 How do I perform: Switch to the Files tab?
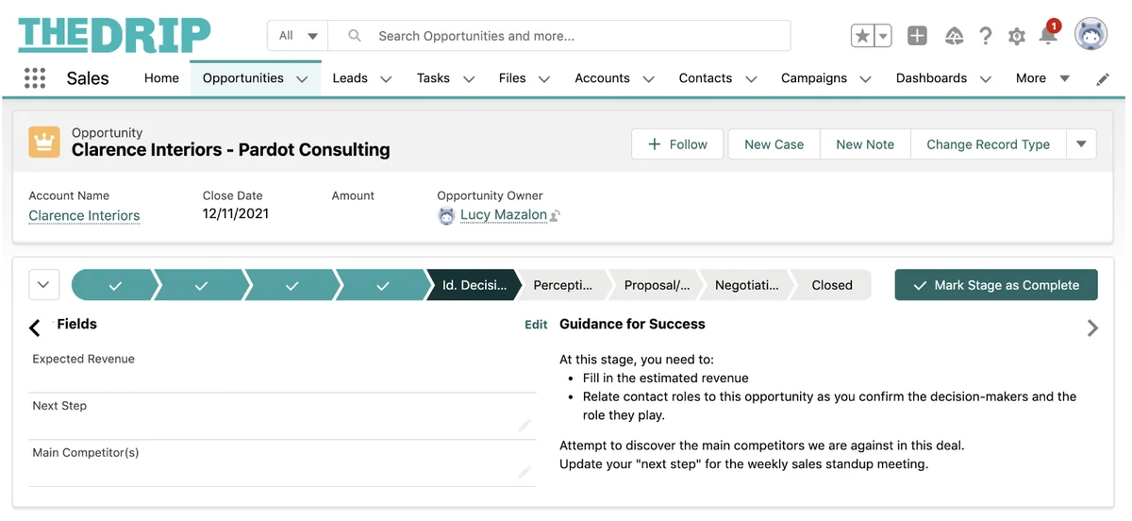[x=512, y=78]
